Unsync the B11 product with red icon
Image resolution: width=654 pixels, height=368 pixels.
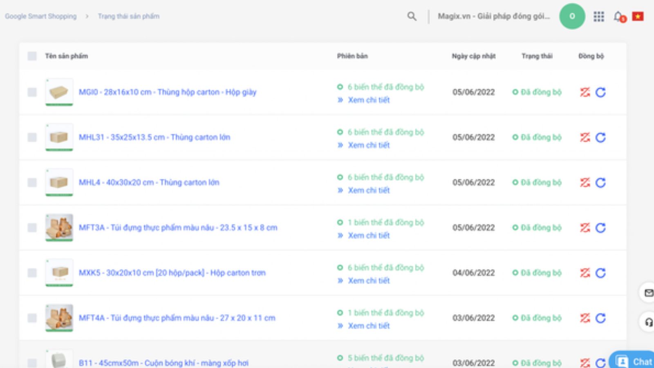(585, 363)
